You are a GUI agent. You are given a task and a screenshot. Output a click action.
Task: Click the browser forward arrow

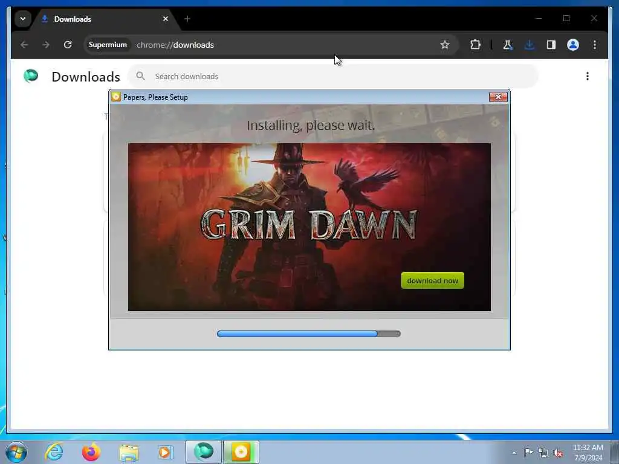(x=46, y=45)
